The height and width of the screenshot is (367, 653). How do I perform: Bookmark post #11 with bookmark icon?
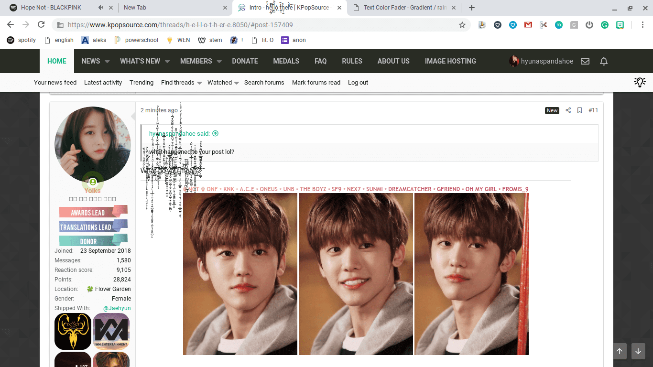click(x=579, y=110)
